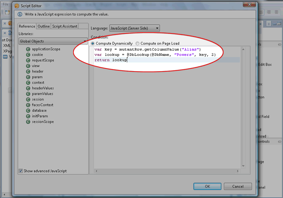Click the sessionScope object icon
Image resolution: width=283 pixels, height=198 pixels.
click(x=28, y=122)
